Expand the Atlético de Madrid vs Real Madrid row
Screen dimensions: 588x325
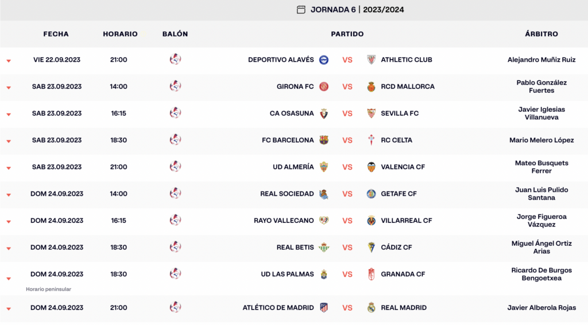point(9,309)
